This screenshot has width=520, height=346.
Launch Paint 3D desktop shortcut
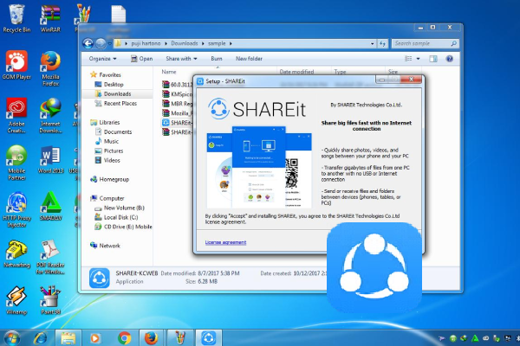[50, 300]
